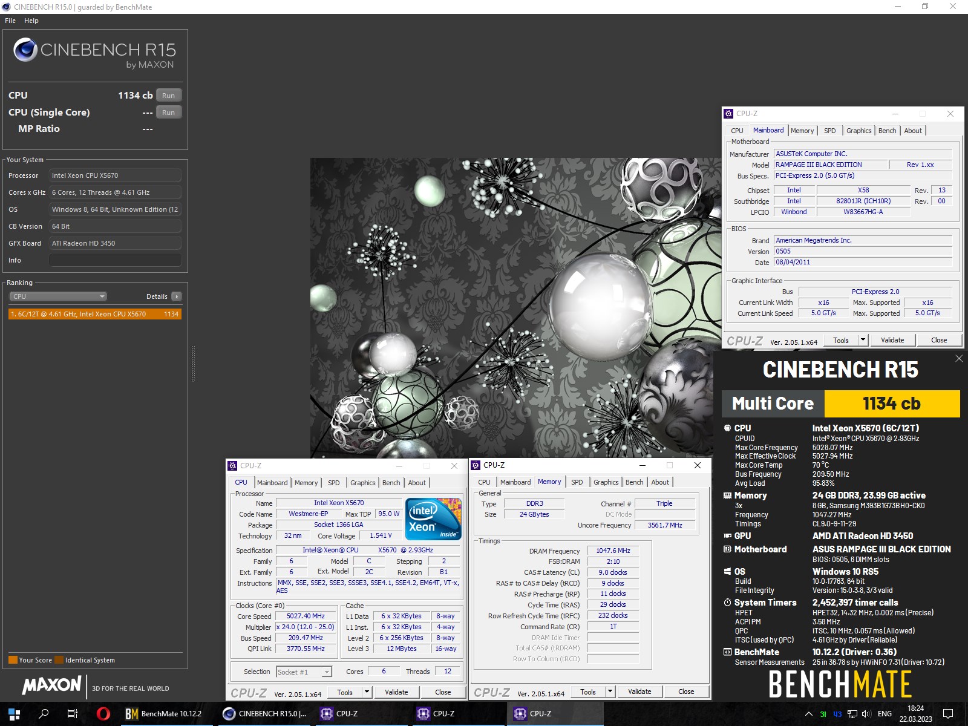Viewport: 968px width, 726px height.
Task: Click the Processor field Intel Xeon CPU X5670
Action: pyautogui.click(x=115, y=175)
